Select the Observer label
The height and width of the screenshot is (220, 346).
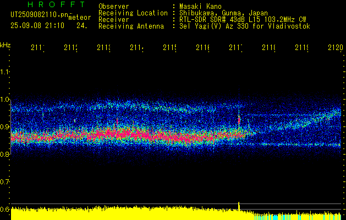[x=114, y=7]
